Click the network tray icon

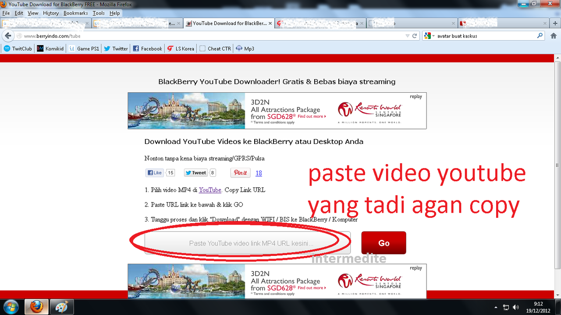click(x=506, y=307)
